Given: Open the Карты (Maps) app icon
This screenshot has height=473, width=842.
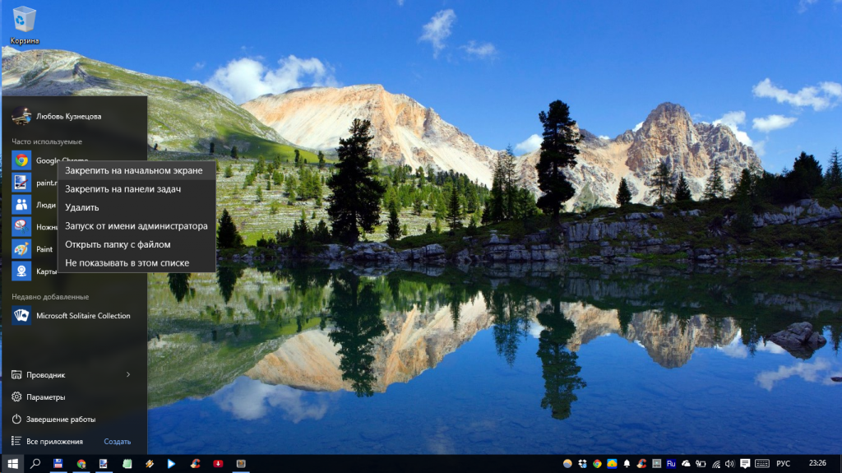Looking at the screenshot, I should click(21, 271).
